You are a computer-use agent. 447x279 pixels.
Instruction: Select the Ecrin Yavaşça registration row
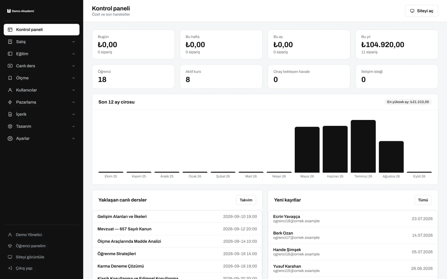353,219
